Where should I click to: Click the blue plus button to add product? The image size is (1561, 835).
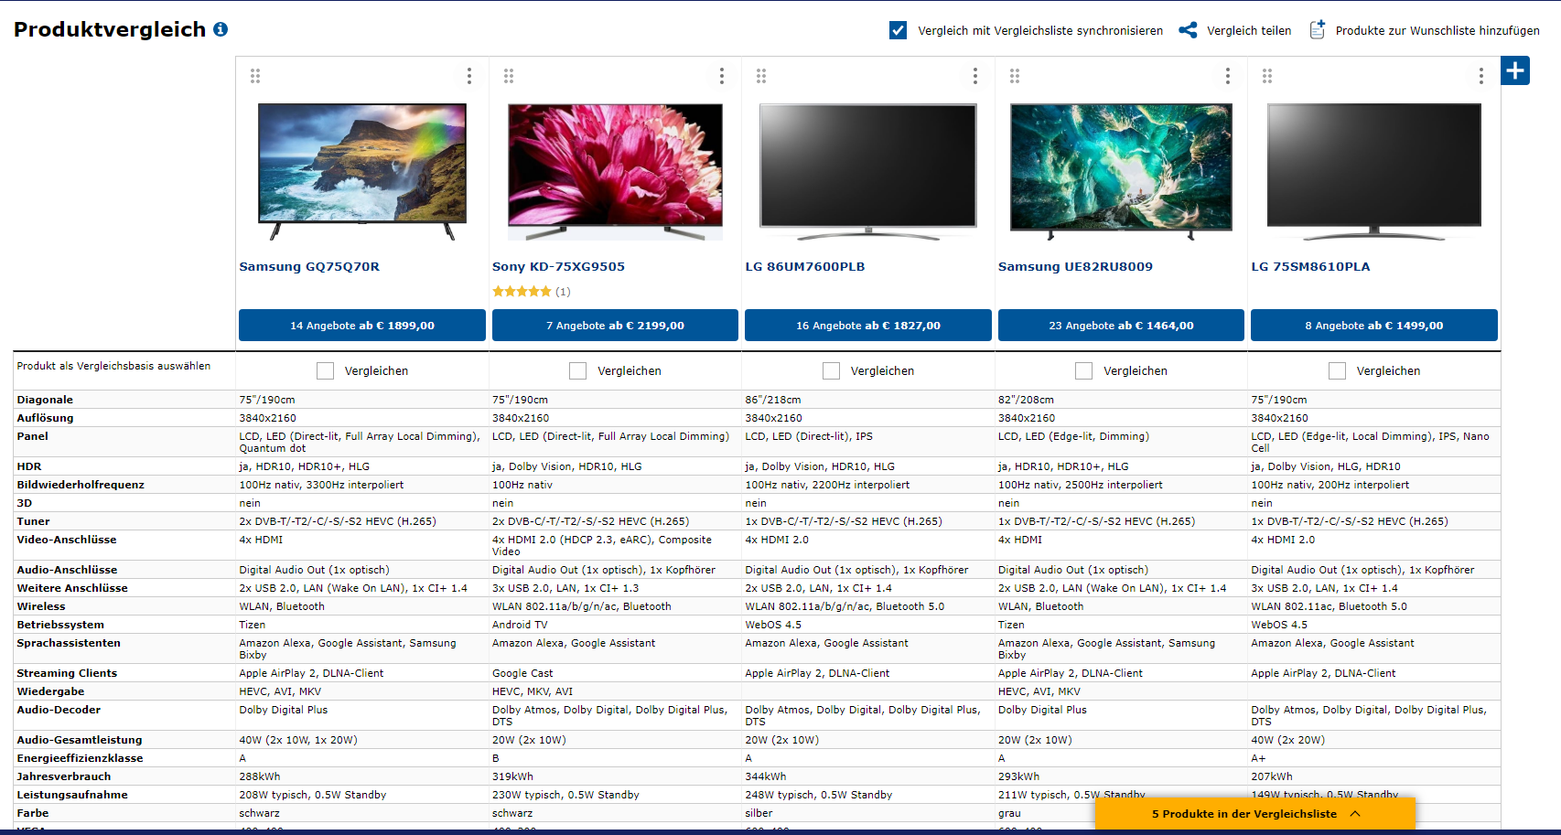(x=1515, y=70)
